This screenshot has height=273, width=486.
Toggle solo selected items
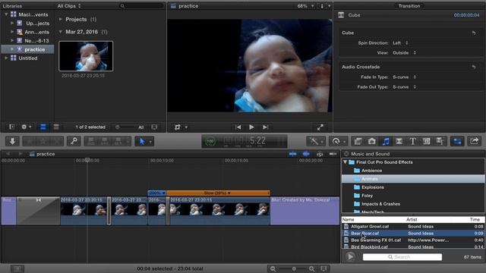pyautogui.click(x=320, y=154)
